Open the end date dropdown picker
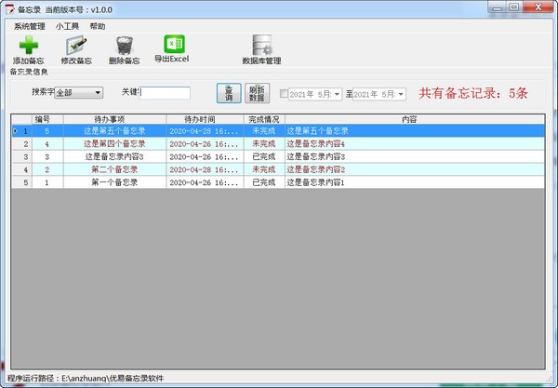Image resolution: width=558 pixels, height=388 pixels. [402, 94]
